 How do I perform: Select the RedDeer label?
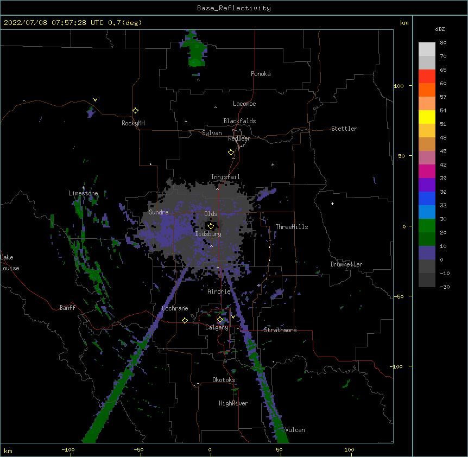[239, 138]
